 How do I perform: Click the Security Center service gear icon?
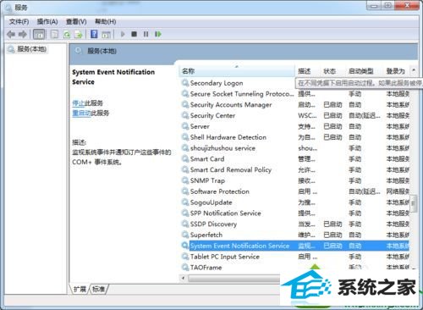[x=185, y=115]
